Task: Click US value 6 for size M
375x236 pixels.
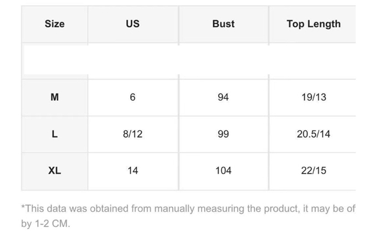Action: (x=133, y=97)
